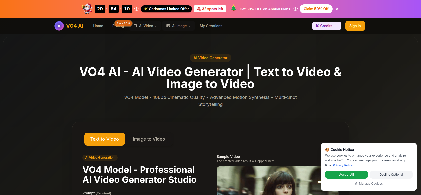Open the Privacy Policy link
This screenshot has width=421, height=195.
tap(343, 165)
